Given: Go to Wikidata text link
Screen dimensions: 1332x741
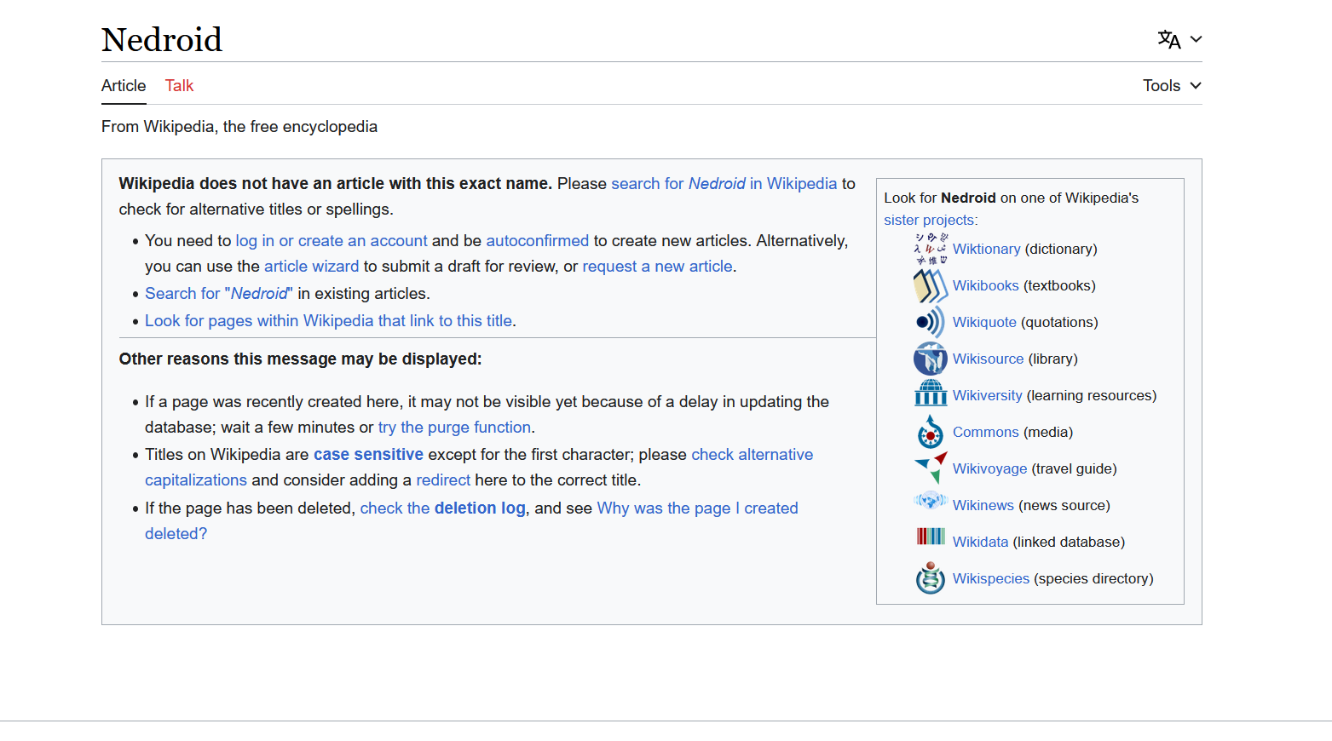Looking at the screenshot, I should pyautogui.click(x=980, y=542).
